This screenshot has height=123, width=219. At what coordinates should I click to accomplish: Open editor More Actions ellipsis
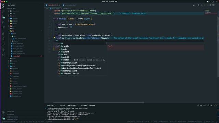(217, 5)
